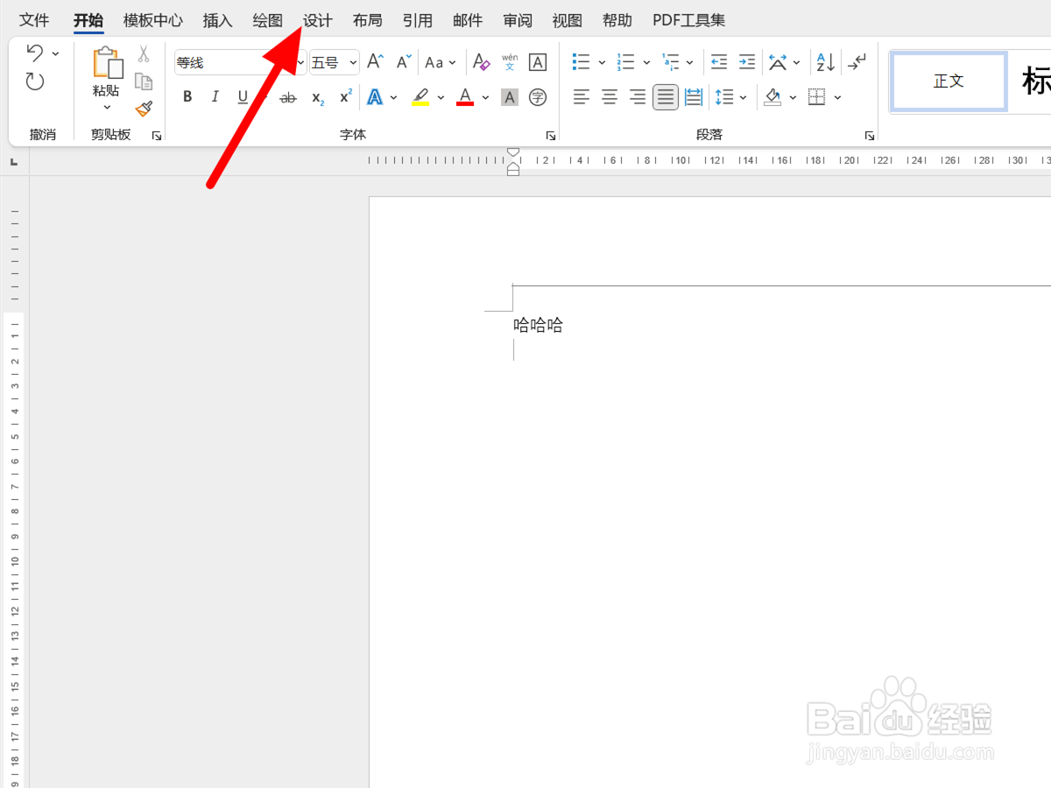1051x788 pixels.
Task: Decrease paragraph indent
Action: pos(719,62)
